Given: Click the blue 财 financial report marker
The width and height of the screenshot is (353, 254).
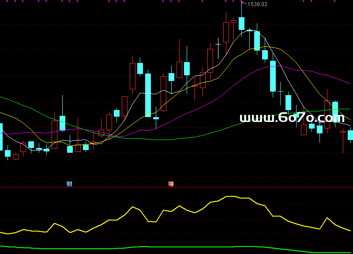Looking at the screenshot, I should coord(69,184).
